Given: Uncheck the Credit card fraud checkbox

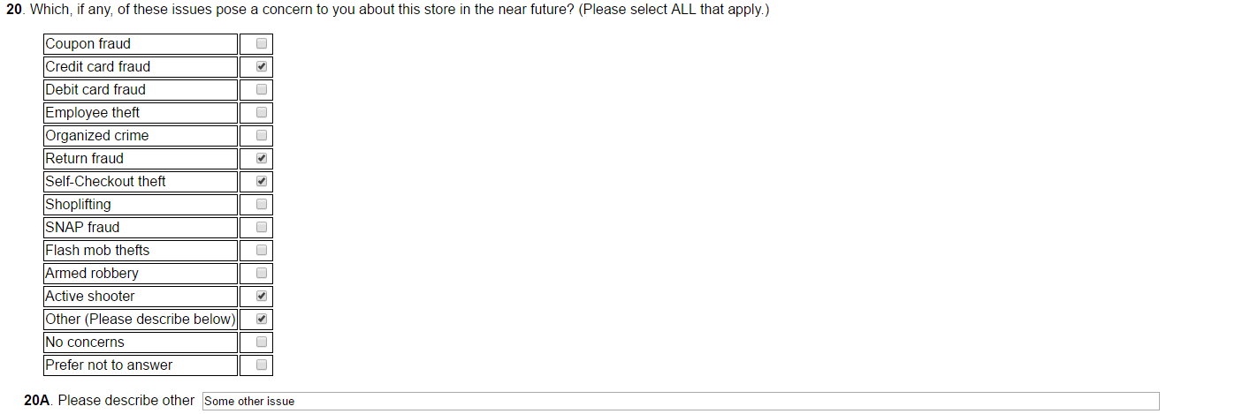Looking at the screenshot, I should click(262, 66).
